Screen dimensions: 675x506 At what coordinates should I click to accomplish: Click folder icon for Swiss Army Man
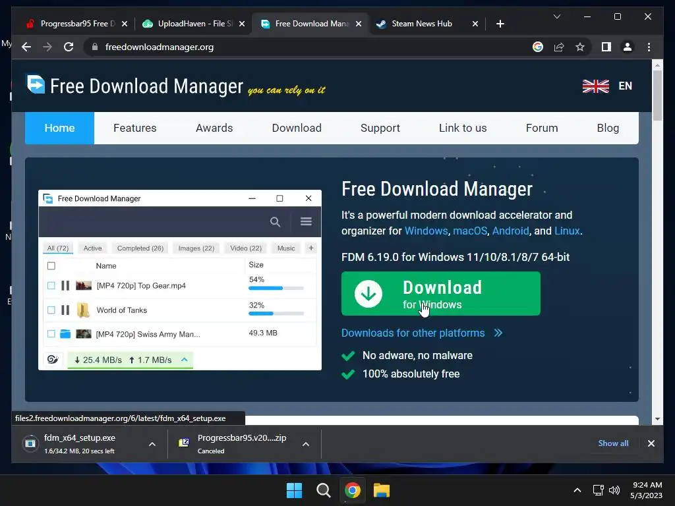pos(65,333)
